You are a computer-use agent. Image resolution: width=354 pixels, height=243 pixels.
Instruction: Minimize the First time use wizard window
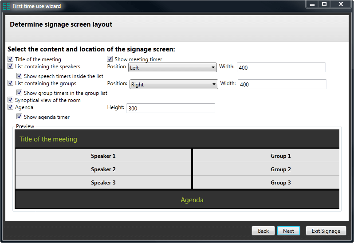coord(312,4)
